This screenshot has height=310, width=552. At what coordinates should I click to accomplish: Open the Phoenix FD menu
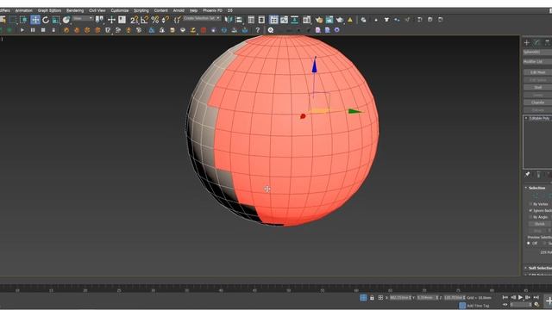click(212, 10)
